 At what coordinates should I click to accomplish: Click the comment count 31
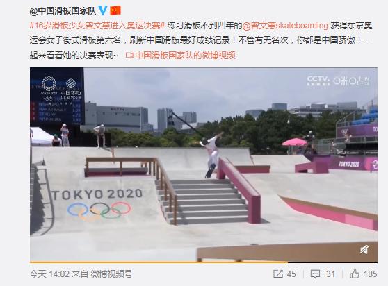[330, 274]
